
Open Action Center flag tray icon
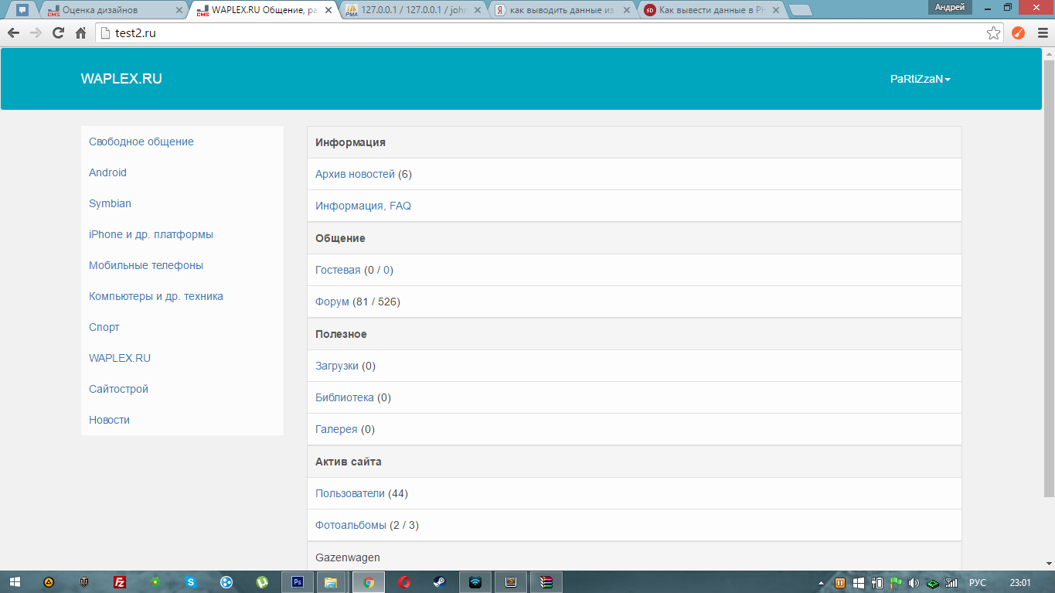(895, 582)
